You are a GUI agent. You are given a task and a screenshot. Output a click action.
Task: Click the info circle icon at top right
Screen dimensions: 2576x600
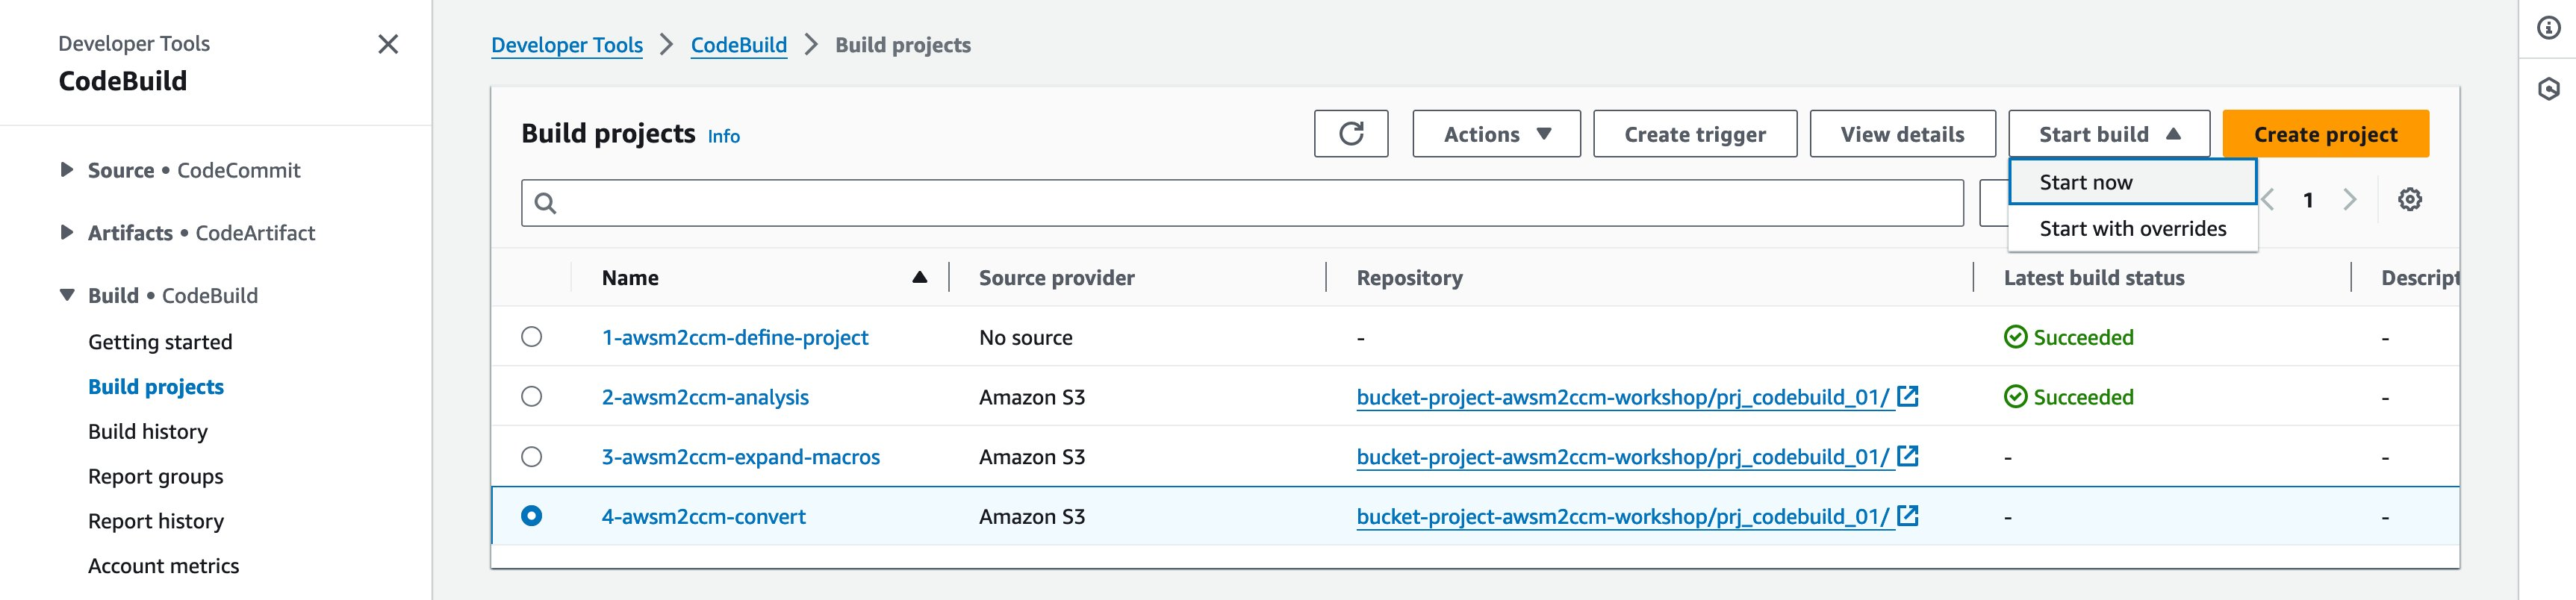tap(2548, 28)
